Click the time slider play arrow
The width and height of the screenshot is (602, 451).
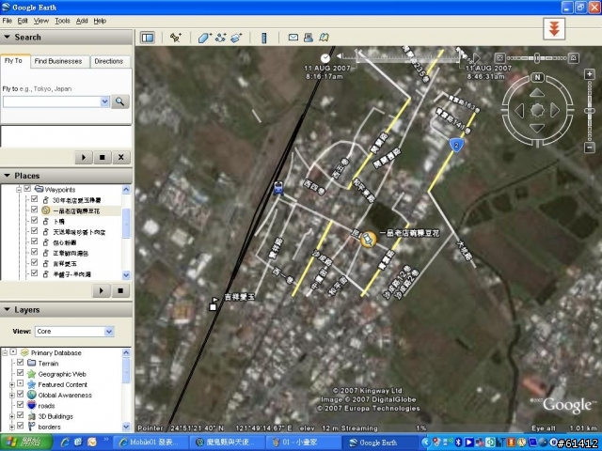click(476, 58)
